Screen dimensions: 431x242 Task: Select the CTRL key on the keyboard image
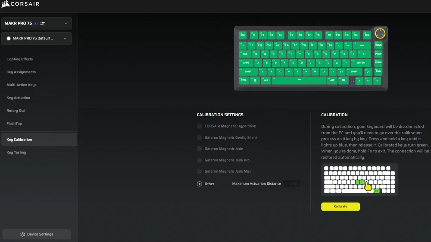[x=244, y=80]
